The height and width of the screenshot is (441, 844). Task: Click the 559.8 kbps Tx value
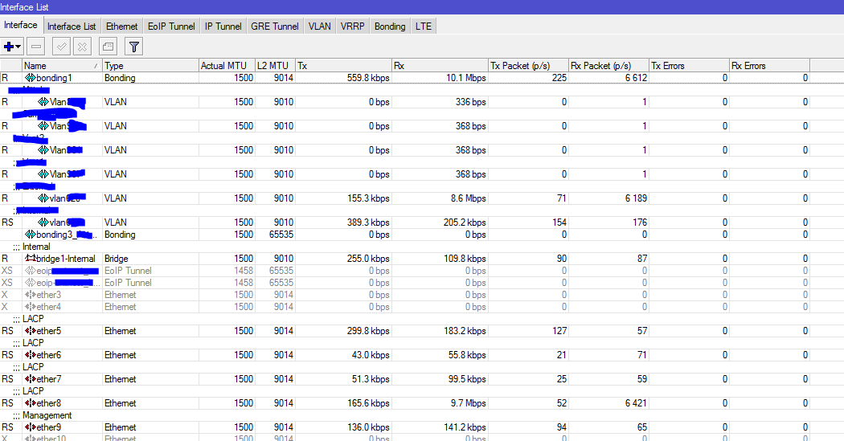click(369, 78)
